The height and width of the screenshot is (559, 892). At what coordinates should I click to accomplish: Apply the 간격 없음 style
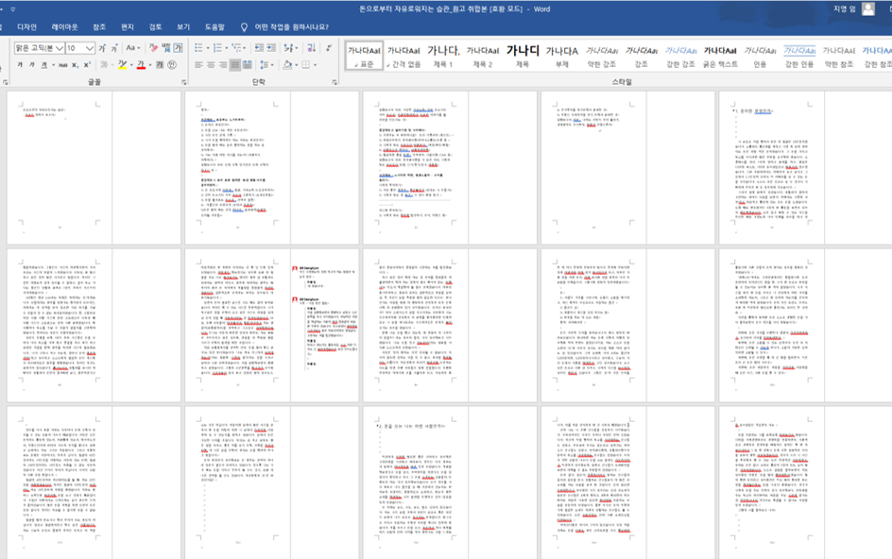click(403, 56)
